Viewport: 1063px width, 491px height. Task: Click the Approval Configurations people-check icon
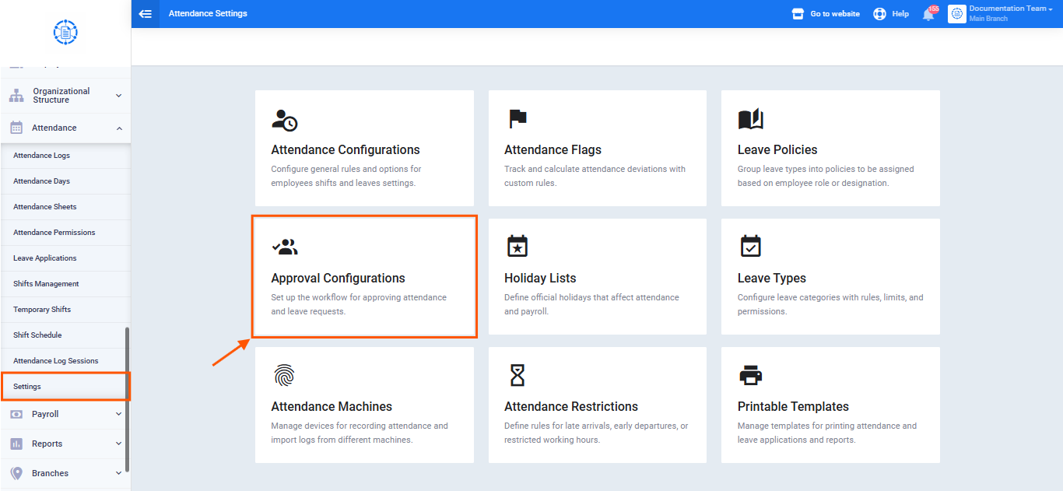coord(285,247)
